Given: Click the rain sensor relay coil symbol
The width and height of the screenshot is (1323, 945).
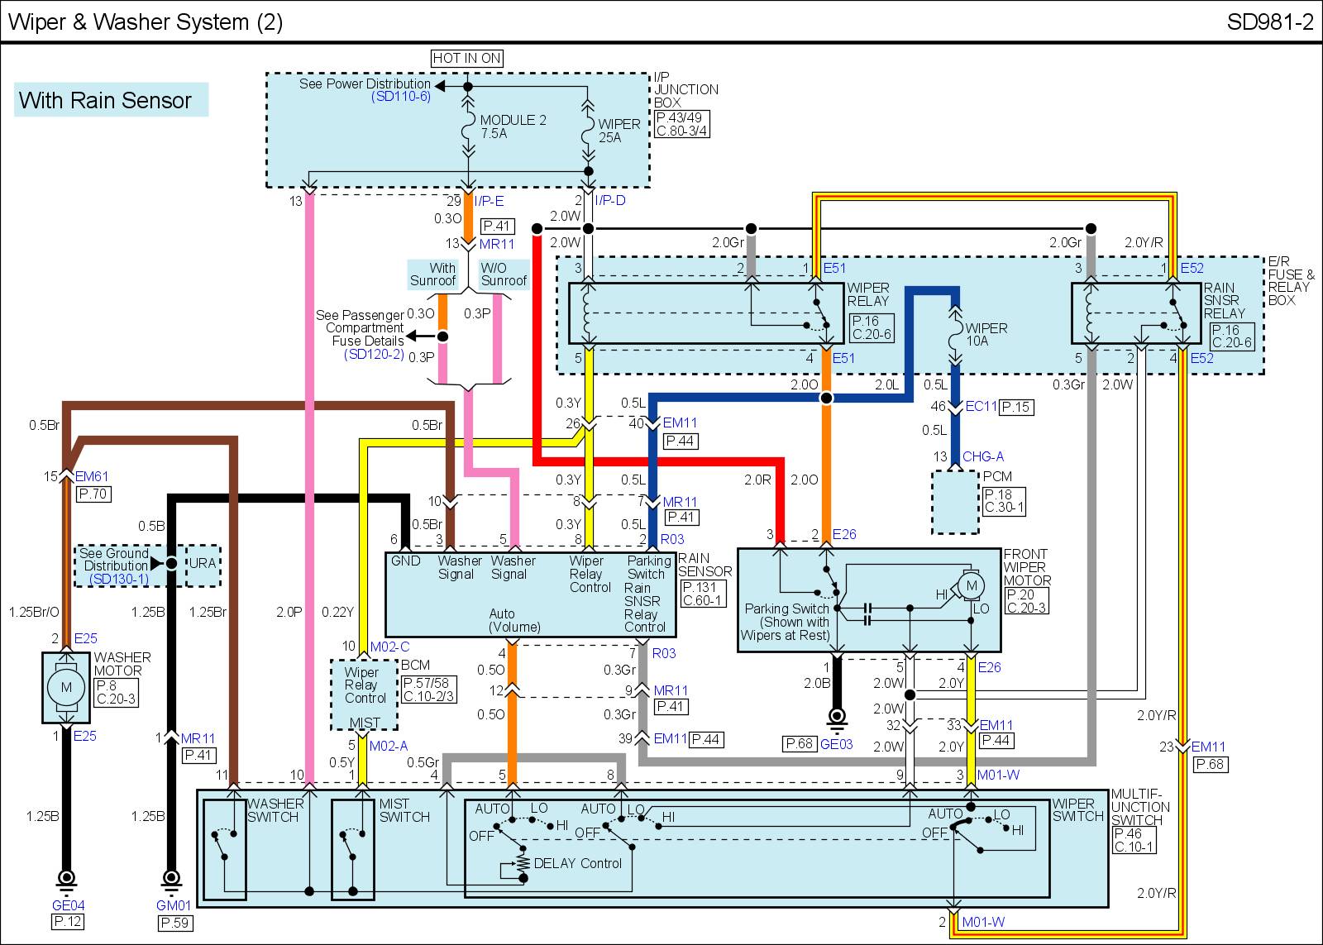Looking at the screenshot, I should (1091, 314).
